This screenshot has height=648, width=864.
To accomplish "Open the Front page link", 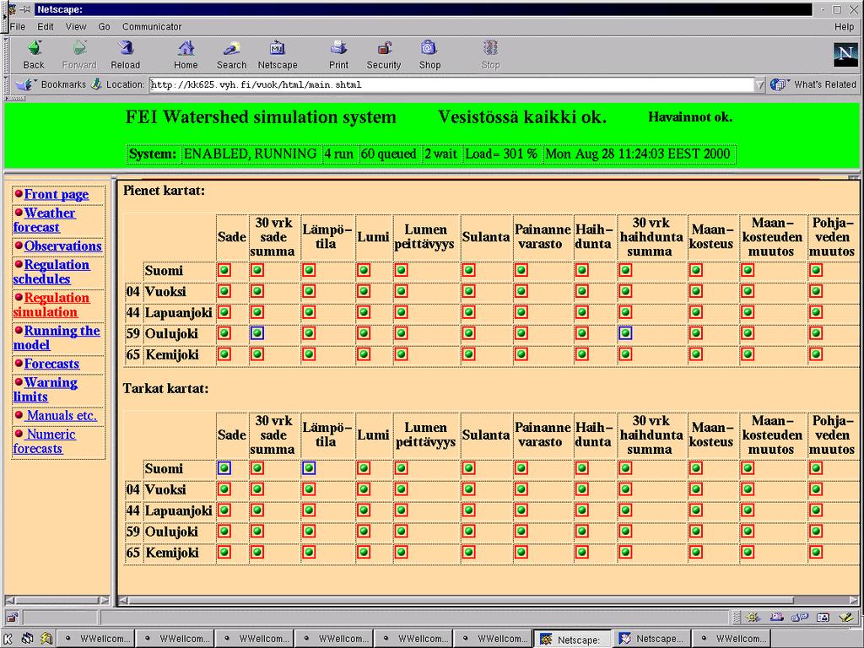I will 57,194.
